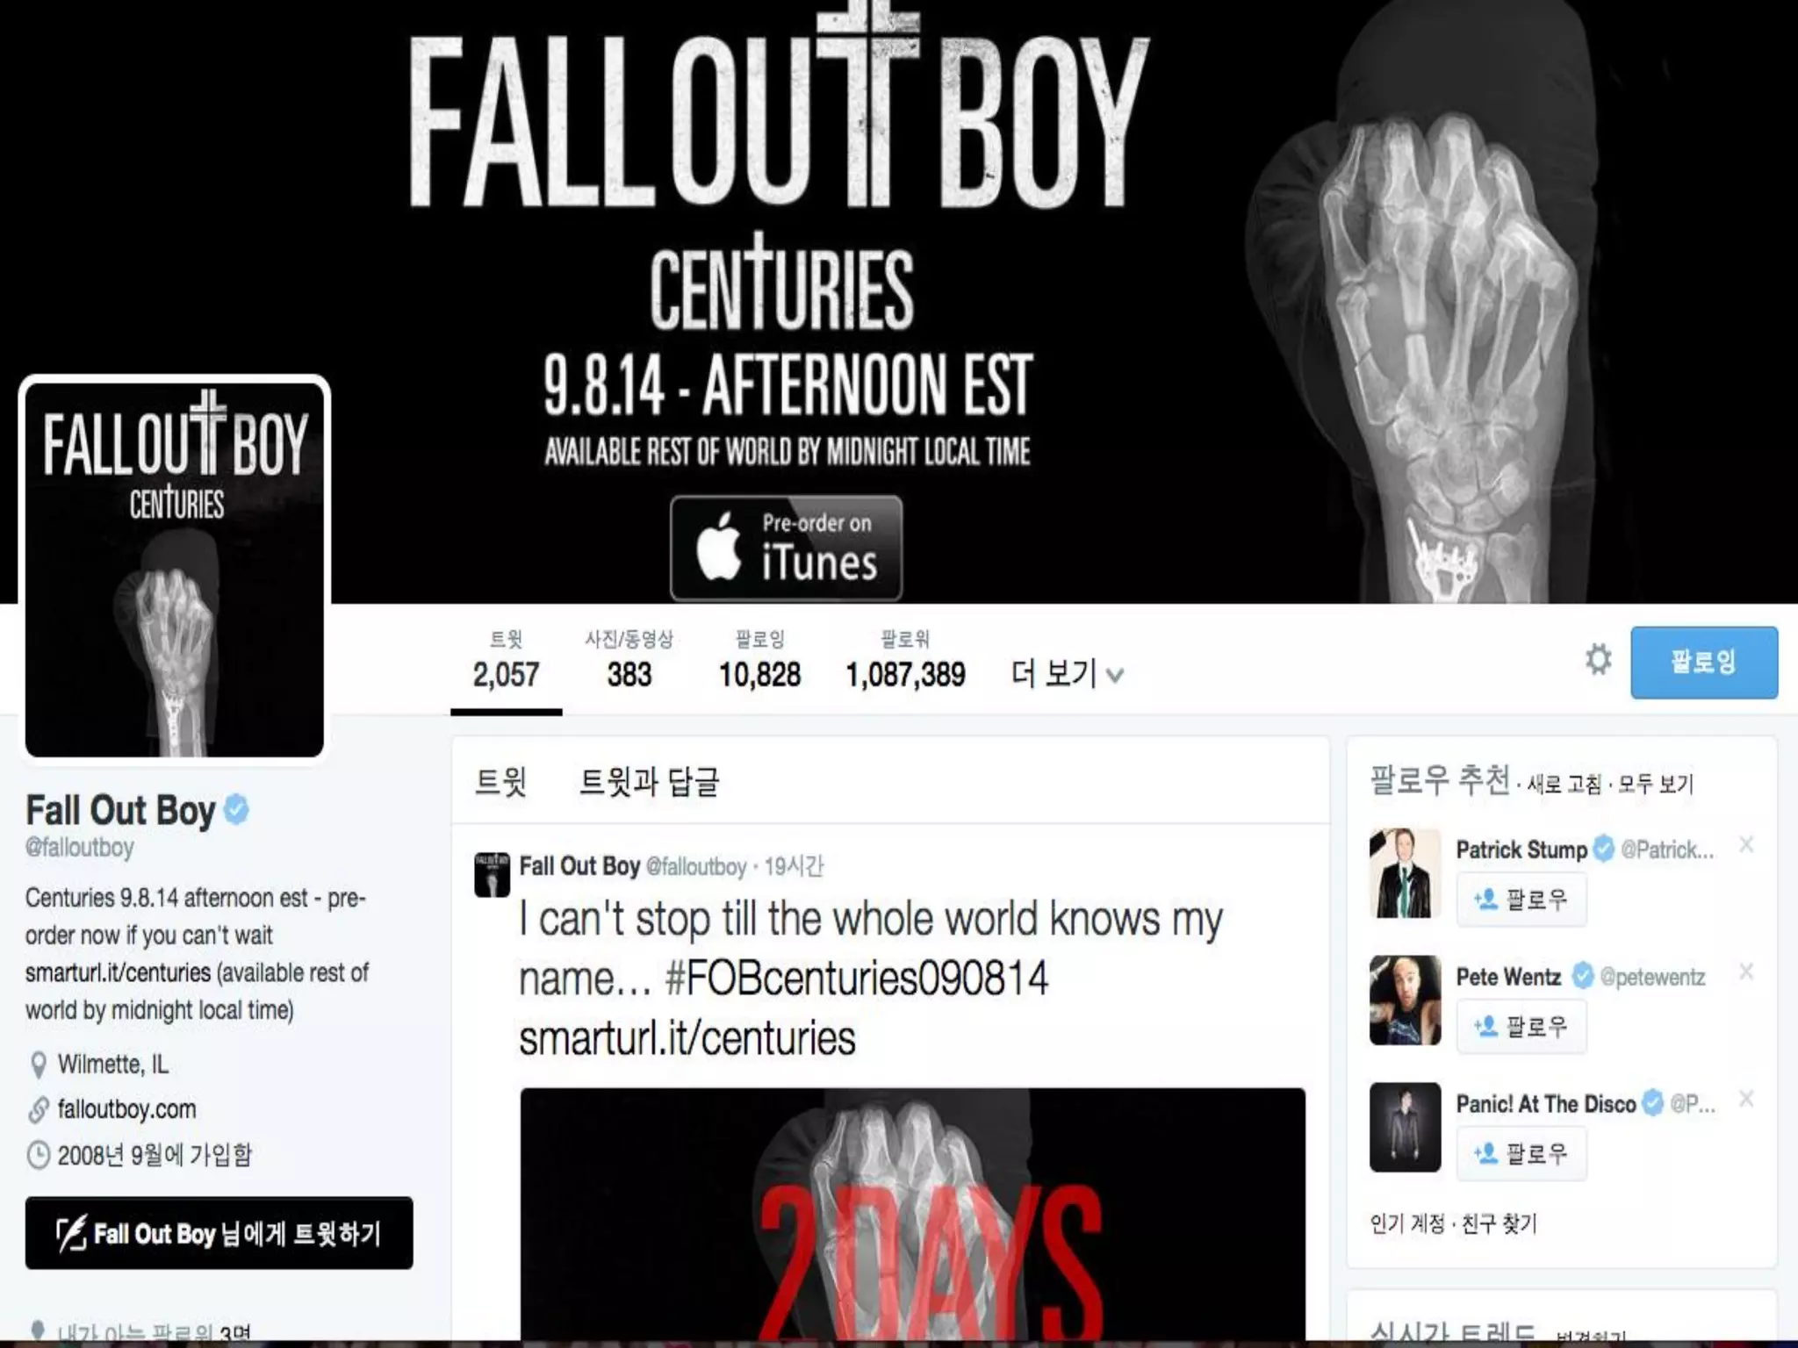1798x1348 pixels.
Task: Dismiss the Panic! At The Disco suggestion
Action: (x=1746, y=1099)
